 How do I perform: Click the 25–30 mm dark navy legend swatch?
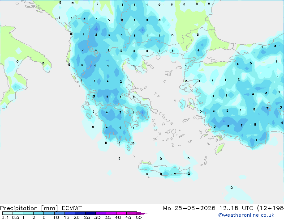point(90,213)
